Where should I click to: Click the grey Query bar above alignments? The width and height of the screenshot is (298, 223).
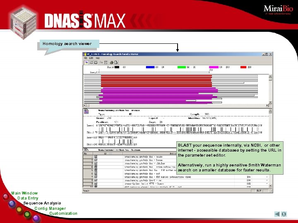pos(154,72)
